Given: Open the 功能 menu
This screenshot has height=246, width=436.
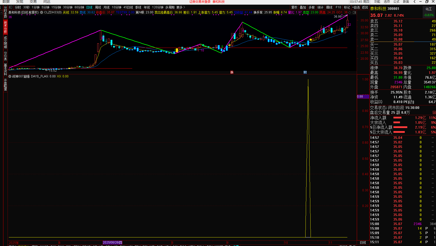Looking at the screenshot, I should coord(377,2).
